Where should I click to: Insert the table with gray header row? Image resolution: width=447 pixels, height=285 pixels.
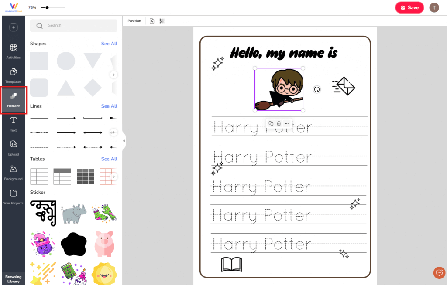(62, 176)
